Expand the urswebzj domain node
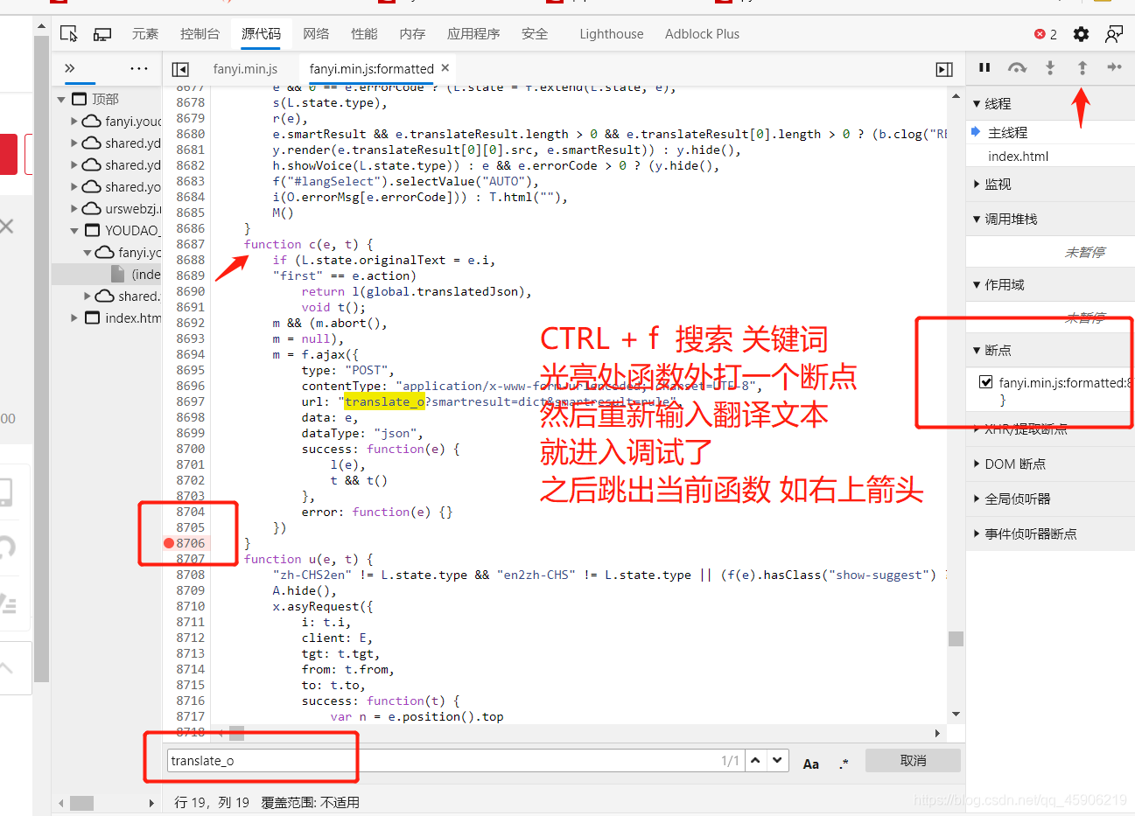Image resolution: width=1135 pixels, height=816 pixels. point(74,208)
